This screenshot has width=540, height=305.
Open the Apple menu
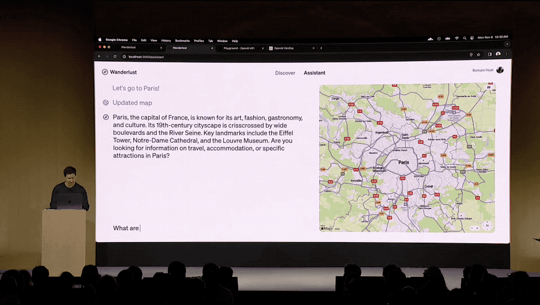pyautogui.click(x=100, y=40)
